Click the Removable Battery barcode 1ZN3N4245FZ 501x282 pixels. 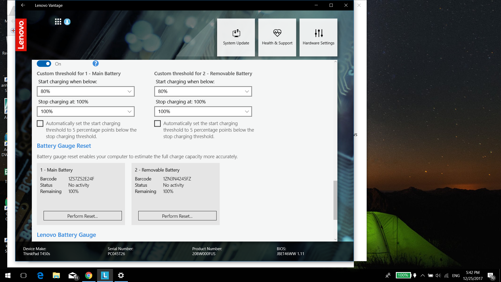177,179
